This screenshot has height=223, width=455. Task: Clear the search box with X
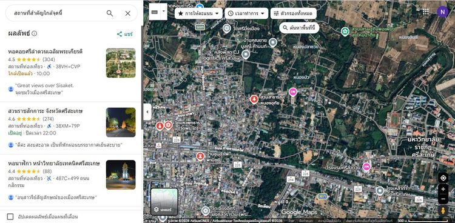[x=127, y=13]
